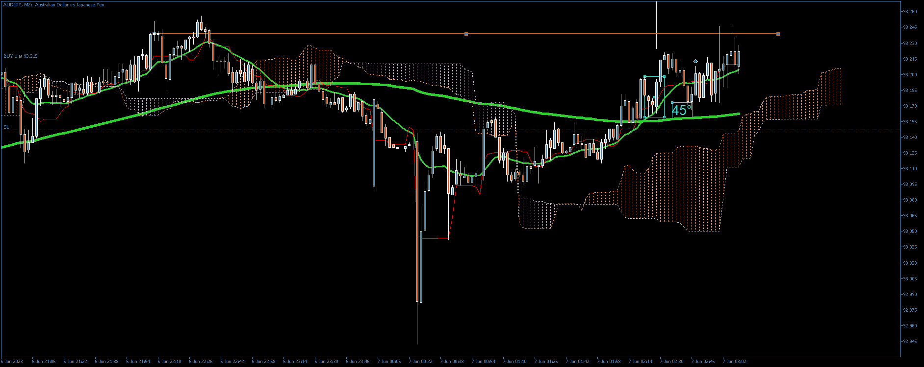Click 93.020 on the price scale
The height and width of the screenshot is (367, 924).
pos(910,263)
